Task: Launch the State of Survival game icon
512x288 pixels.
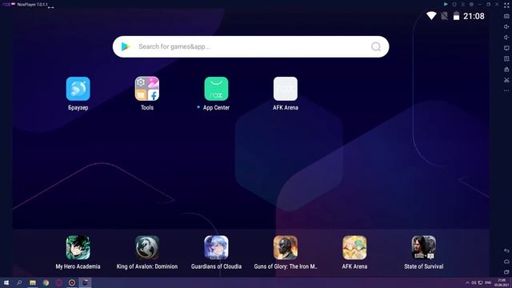Action: click(424, 247)
